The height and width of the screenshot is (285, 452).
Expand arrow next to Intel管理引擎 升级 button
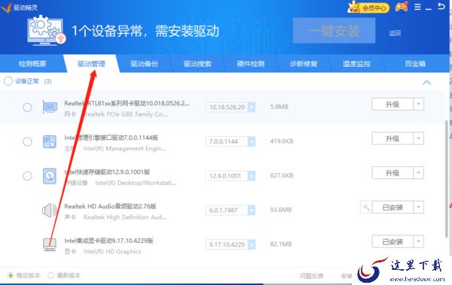[419, 138]
